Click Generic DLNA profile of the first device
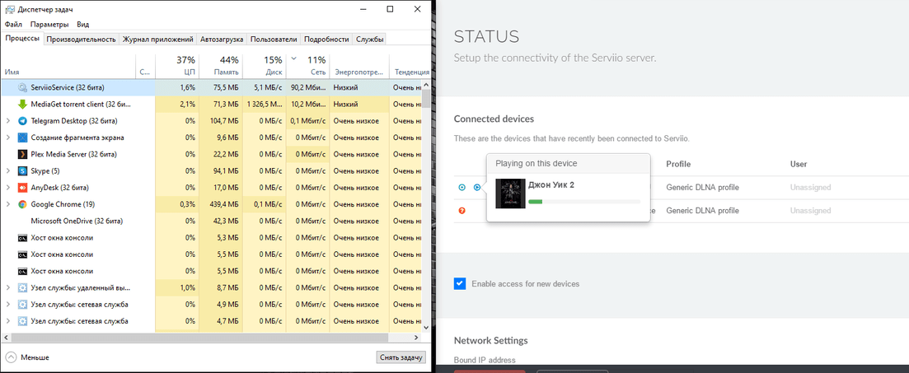909x373 pixels. click(703, 188)
